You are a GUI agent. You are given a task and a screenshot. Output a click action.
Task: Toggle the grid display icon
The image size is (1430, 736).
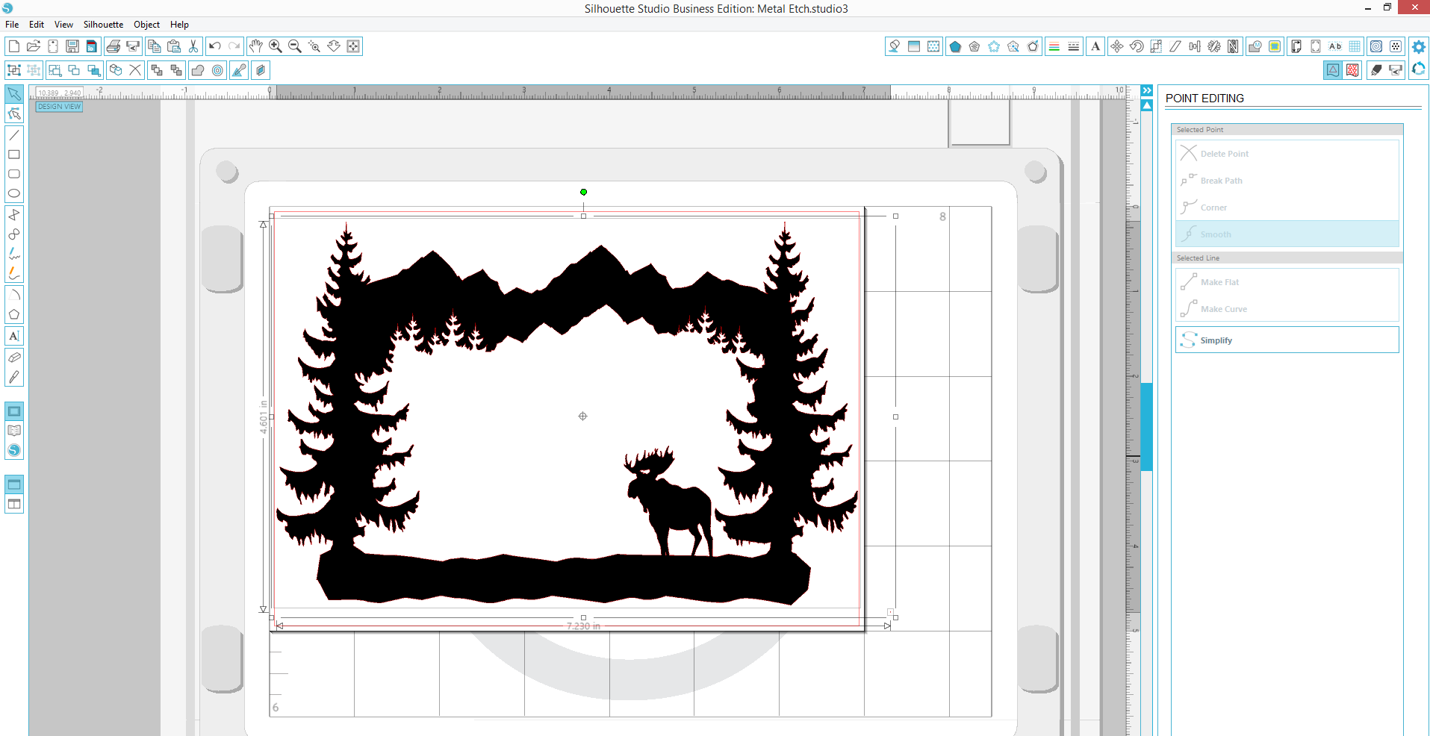1355,46
